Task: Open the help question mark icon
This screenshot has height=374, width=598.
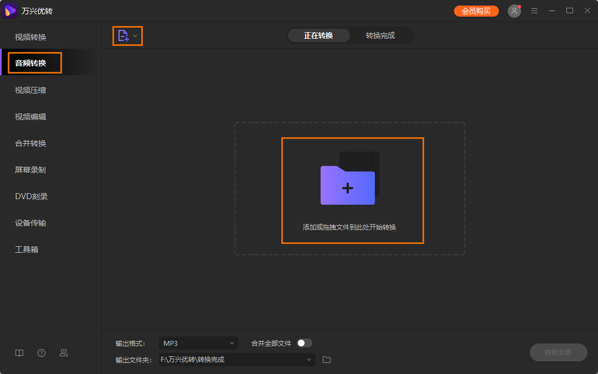Action: tap(41, 352)
